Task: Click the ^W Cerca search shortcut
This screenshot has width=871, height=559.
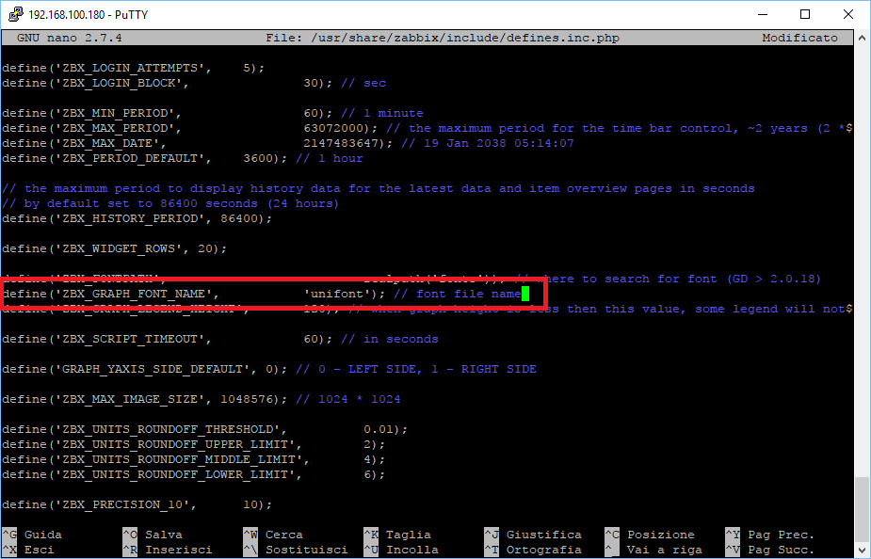Action: coord(273,535)
